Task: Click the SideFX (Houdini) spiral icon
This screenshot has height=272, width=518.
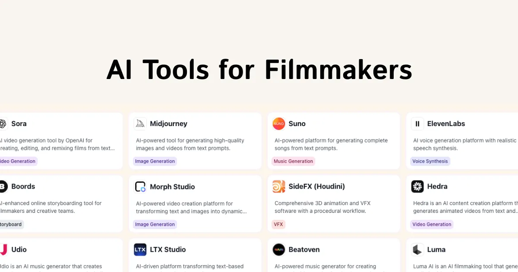Action: [x=278, y=187]
